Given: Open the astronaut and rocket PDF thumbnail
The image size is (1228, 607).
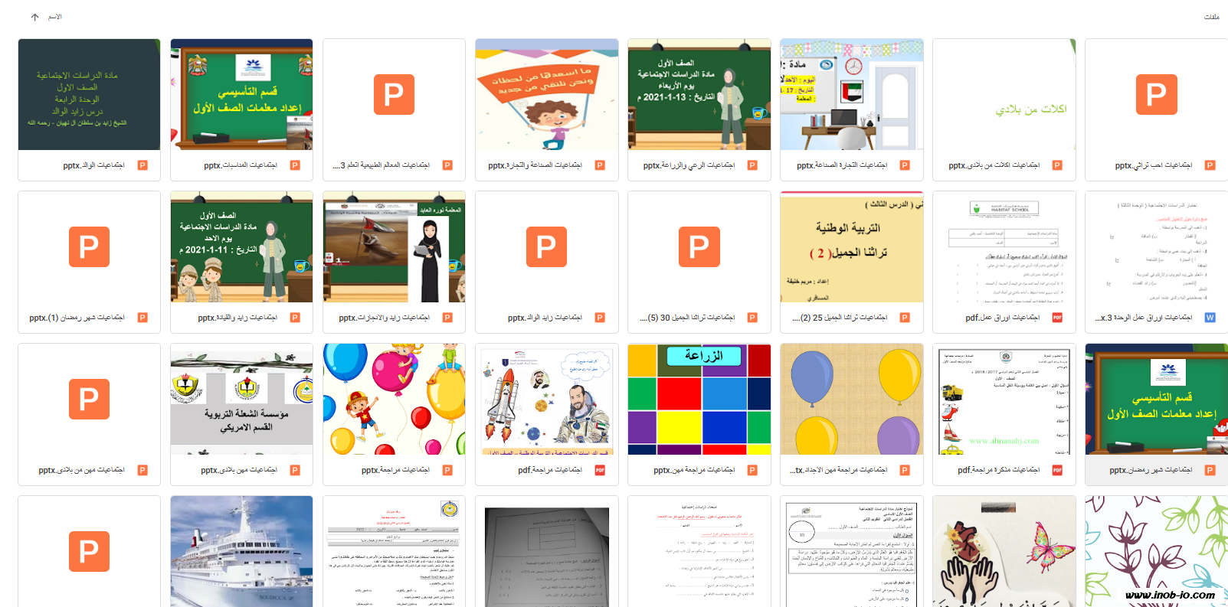Looking at the screenshot, I should pos(547,399).
